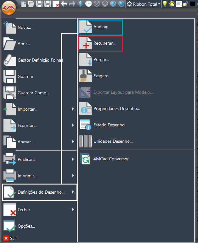
Task: Click the Exportar Layout para Modelo... entry
Action: (136, 92)
